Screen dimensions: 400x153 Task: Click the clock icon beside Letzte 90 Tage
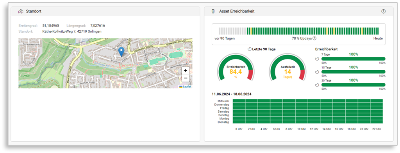250,49
